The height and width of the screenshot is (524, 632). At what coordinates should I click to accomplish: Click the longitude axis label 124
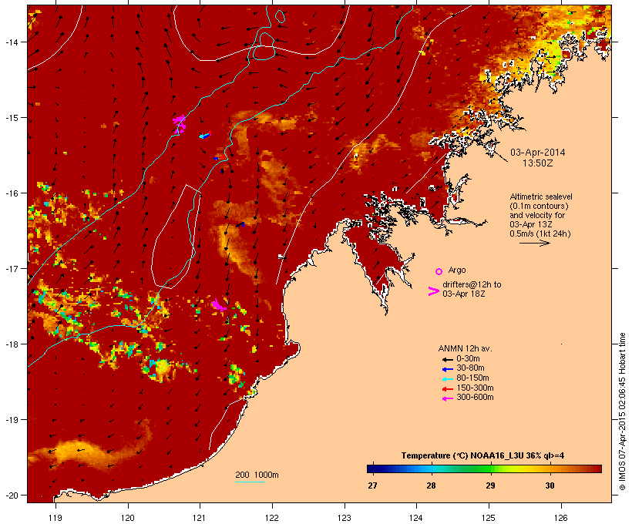416,518
